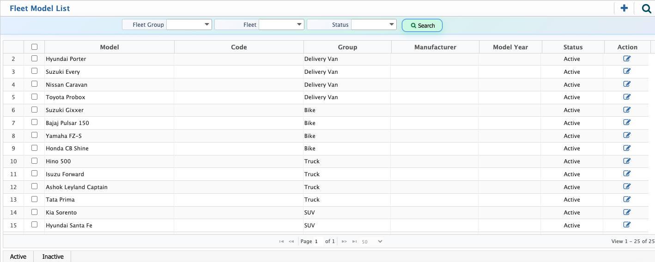The width and height of the screenshot is (655, 262).
Task: Check the Yamaha FZ-S row checkbox
Action: [34, 135]
